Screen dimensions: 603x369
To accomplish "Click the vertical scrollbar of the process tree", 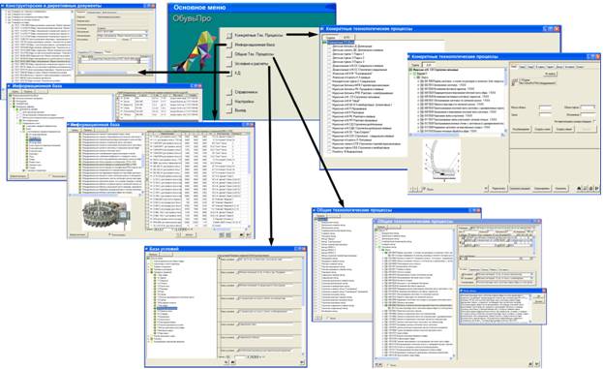I will tap(505, 101).
